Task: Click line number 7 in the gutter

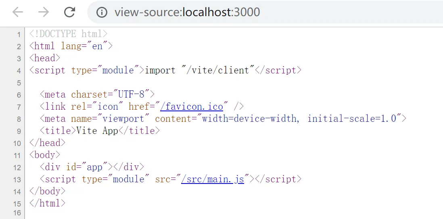Action: 19,107
